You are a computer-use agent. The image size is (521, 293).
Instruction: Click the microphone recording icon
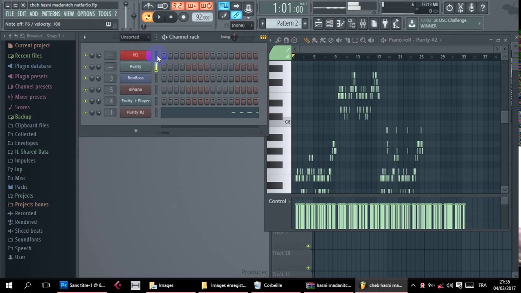point(471,8)
